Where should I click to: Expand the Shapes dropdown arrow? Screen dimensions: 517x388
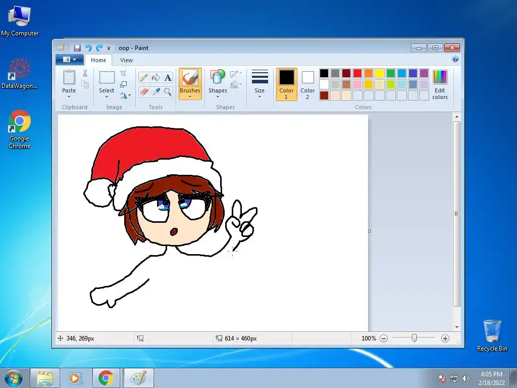(218, 96)
